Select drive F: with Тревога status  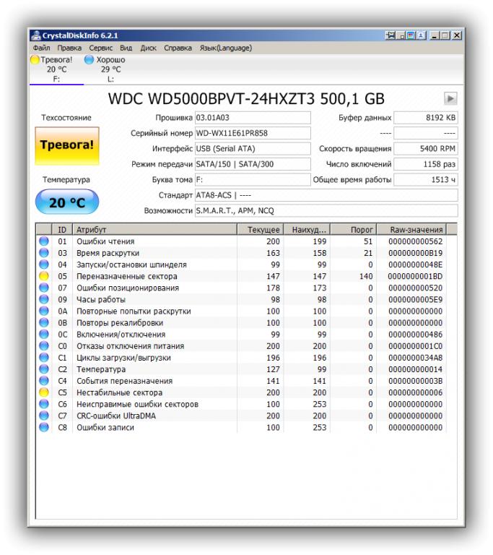point(56,69)
